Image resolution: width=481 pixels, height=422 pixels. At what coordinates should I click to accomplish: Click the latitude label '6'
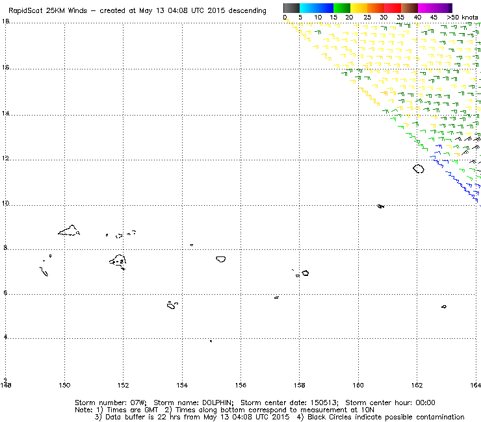5,292
